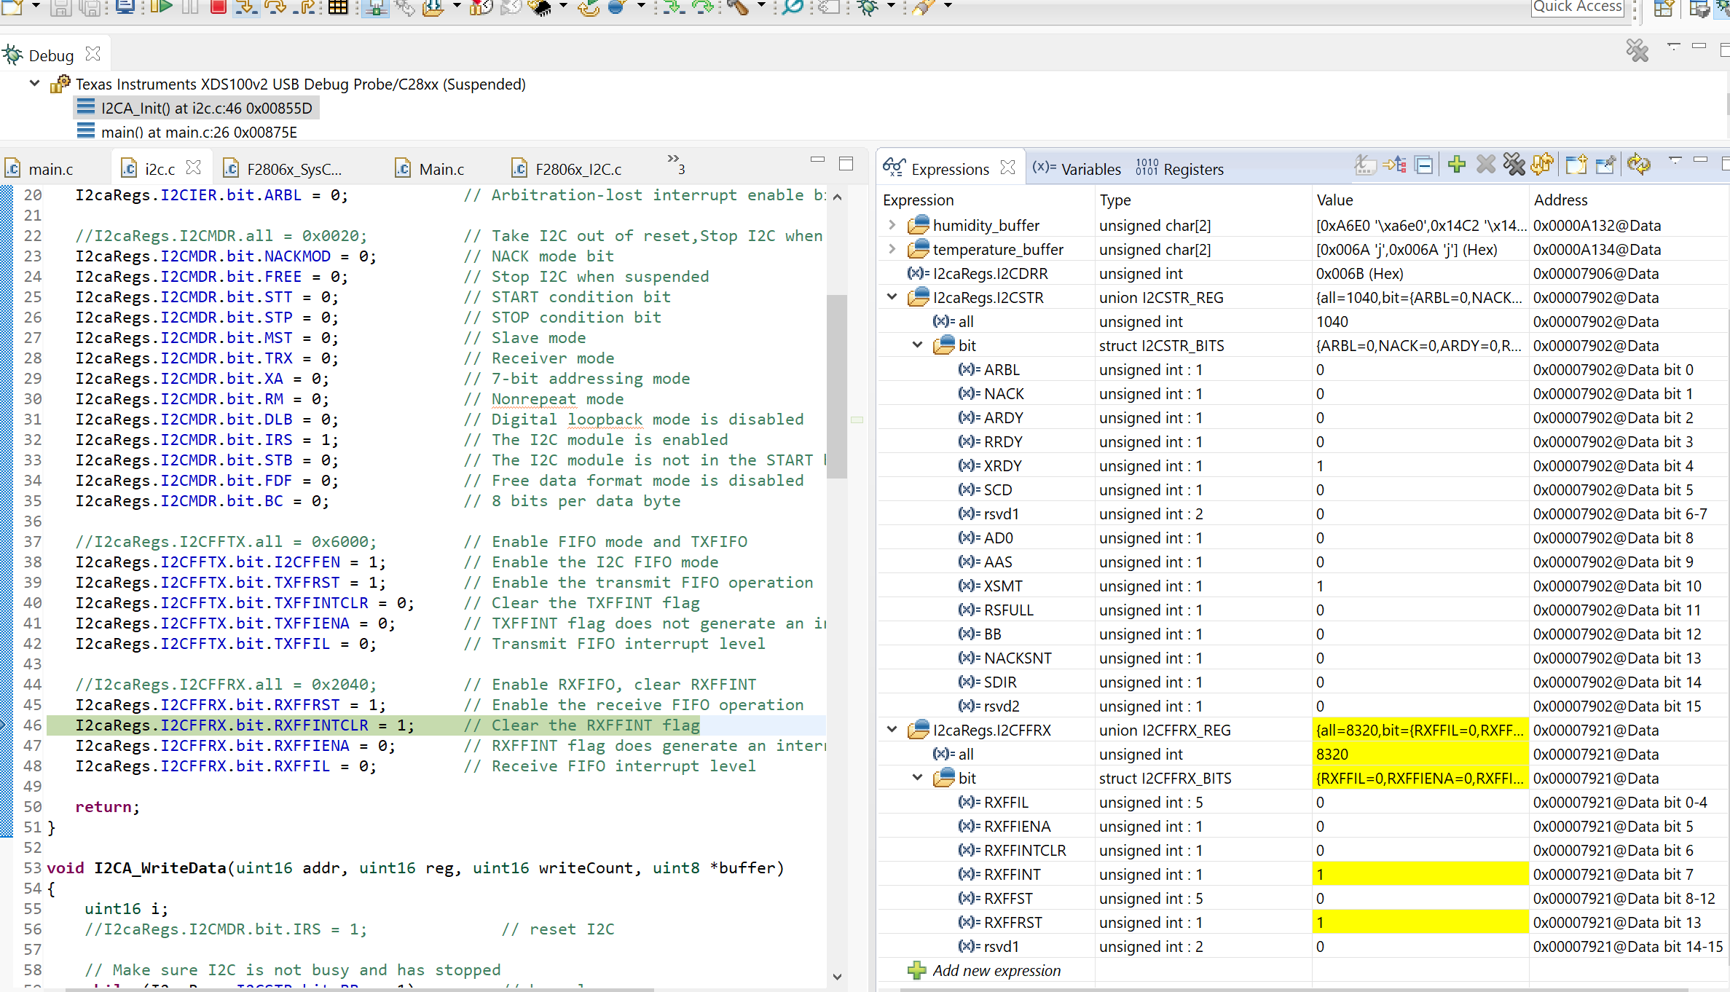
Task: Toggle Show Type Names in Expressions
Action: pos(1365,165)
